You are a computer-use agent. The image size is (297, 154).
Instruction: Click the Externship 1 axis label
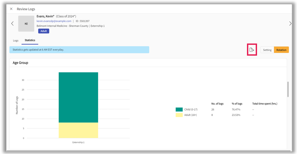click(78, 142)
